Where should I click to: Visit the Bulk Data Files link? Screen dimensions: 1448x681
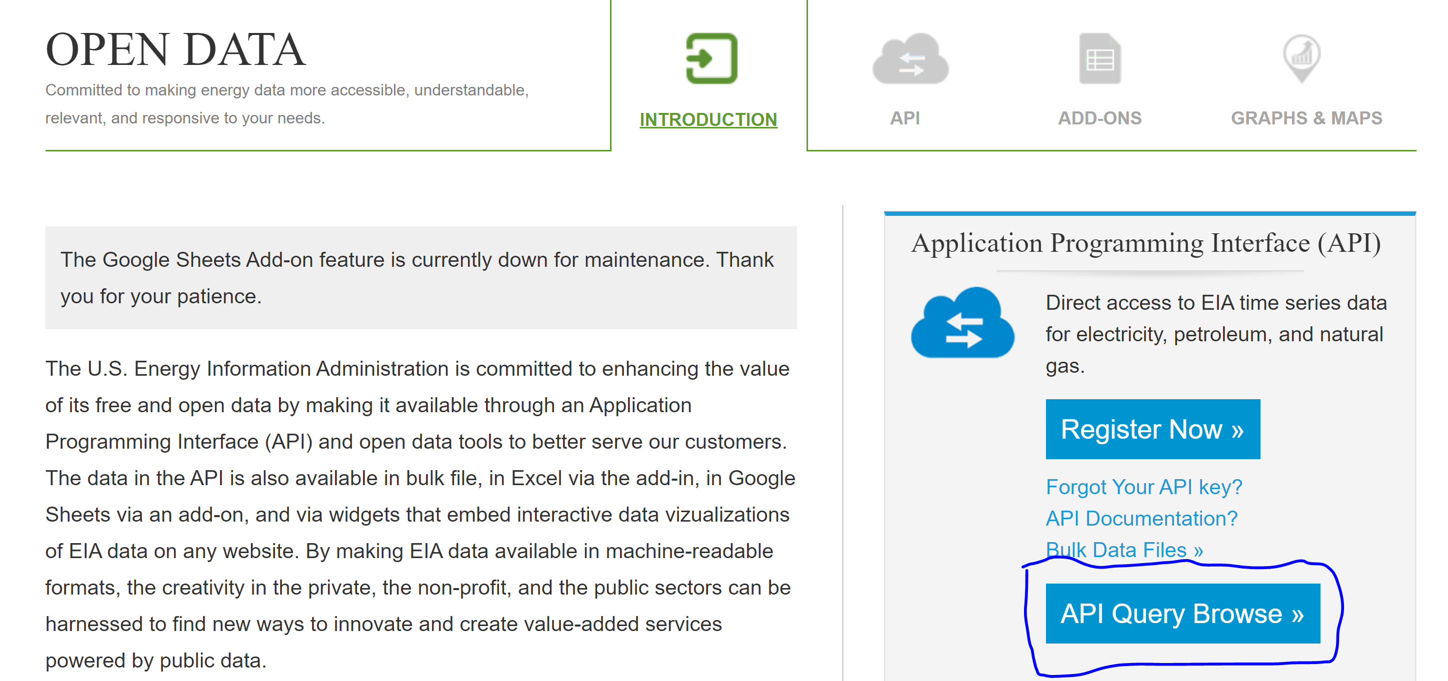click(x=1124, y=549)
